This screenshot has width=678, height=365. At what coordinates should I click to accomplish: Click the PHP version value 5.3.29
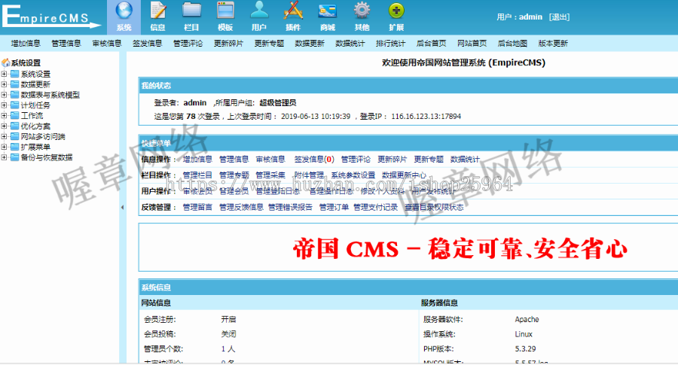525,349
